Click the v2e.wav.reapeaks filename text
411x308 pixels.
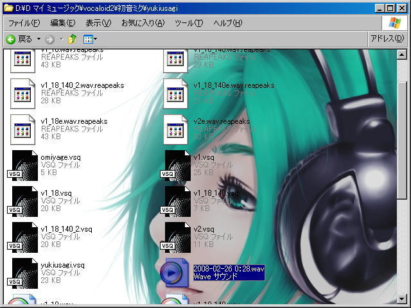tap(222, 121)
